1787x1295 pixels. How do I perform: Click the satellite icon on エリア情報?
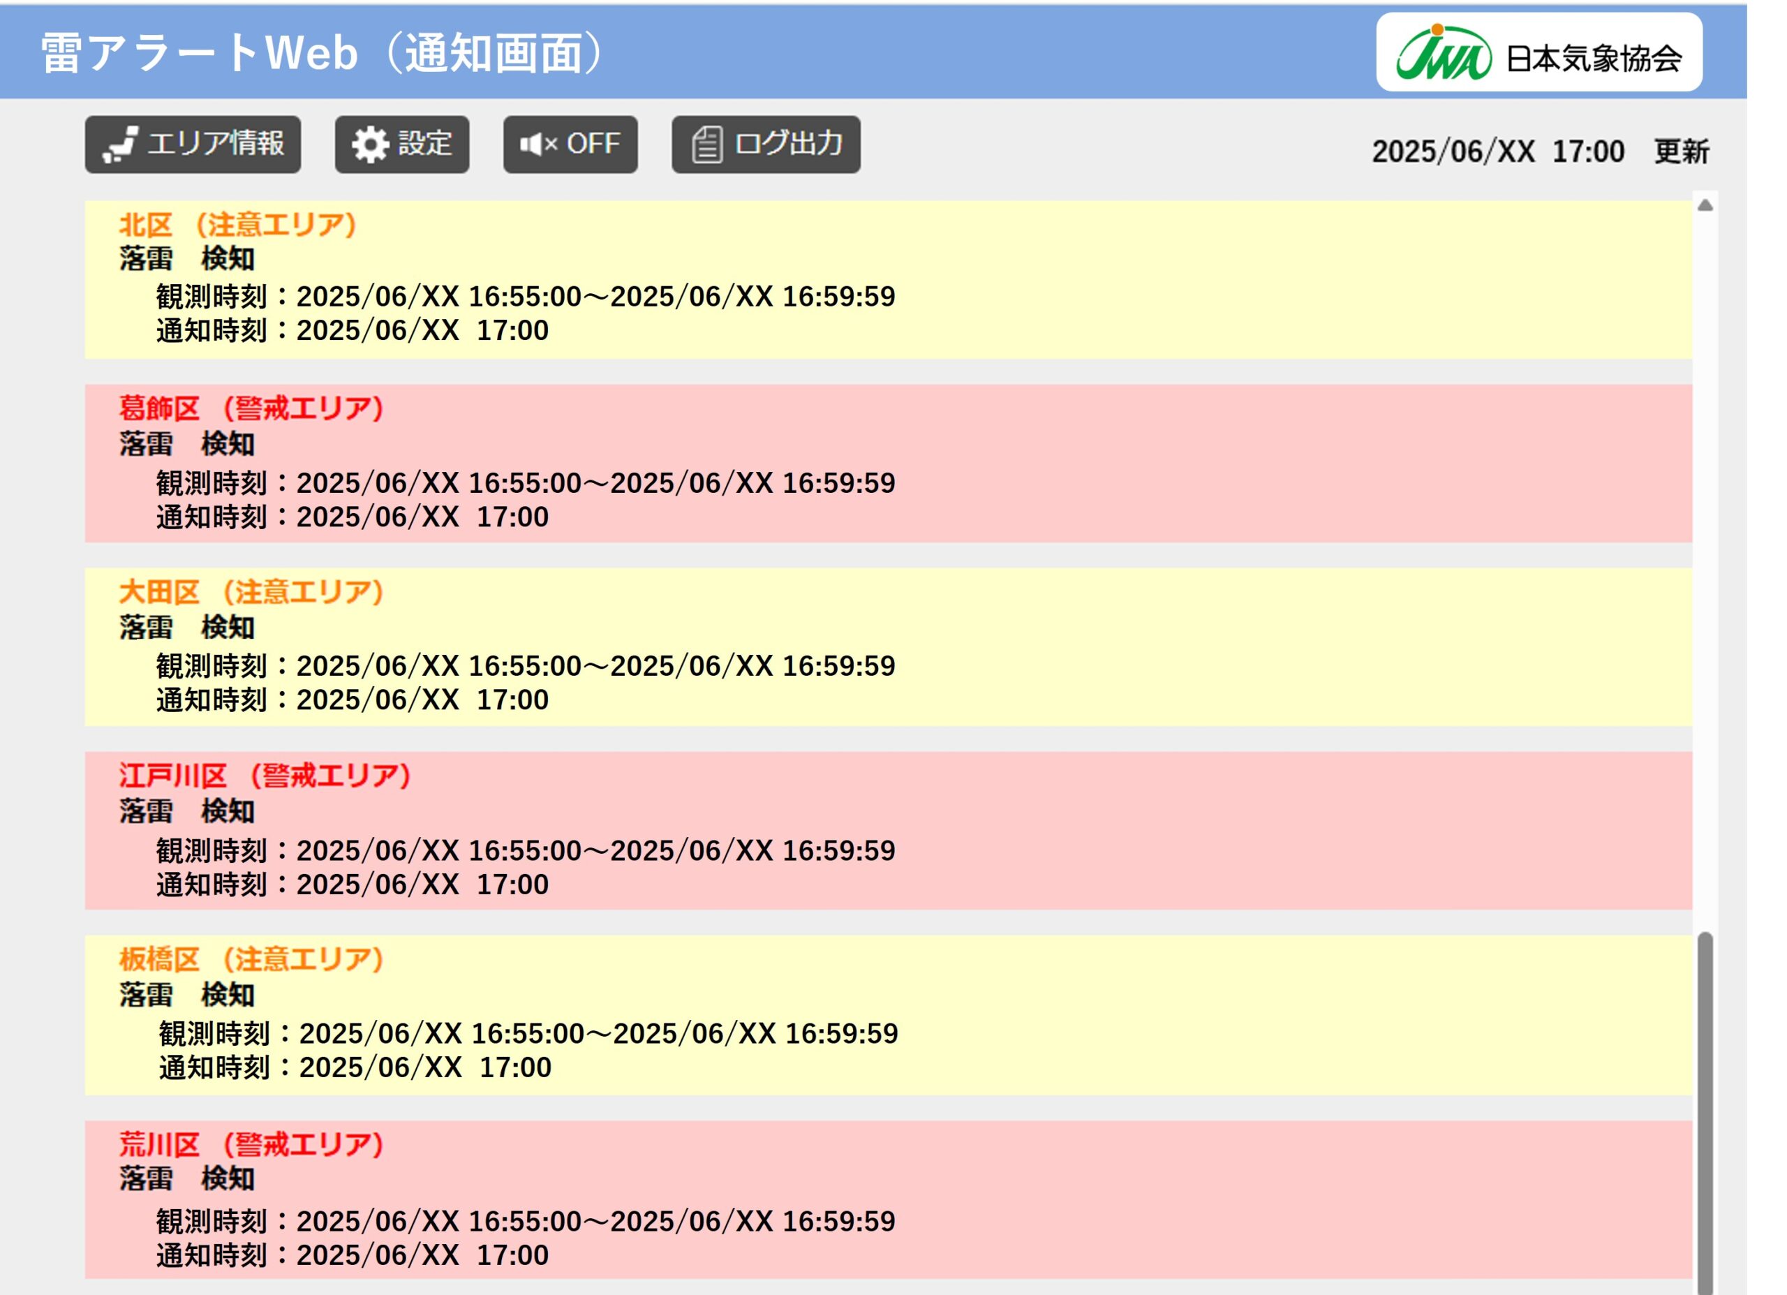[x=121, y=145]
